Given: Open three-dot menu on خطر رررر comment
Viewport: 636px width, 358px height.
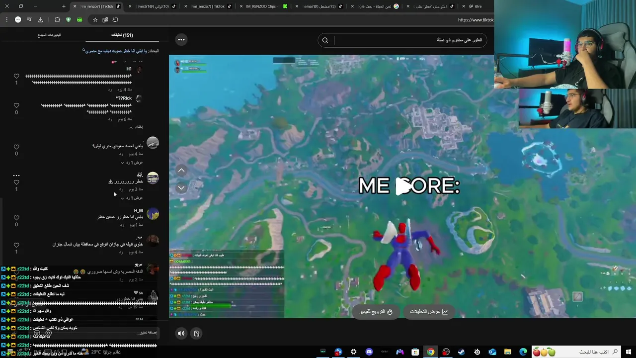Looking at the screenshot, I should [x=16, y=176].
